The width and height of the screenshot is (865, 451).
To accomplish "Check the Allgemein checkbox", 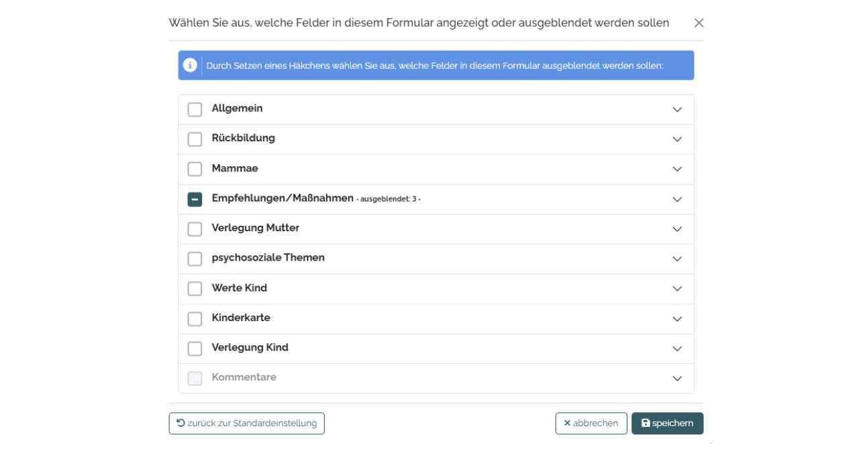I will (x=195, y=109).
